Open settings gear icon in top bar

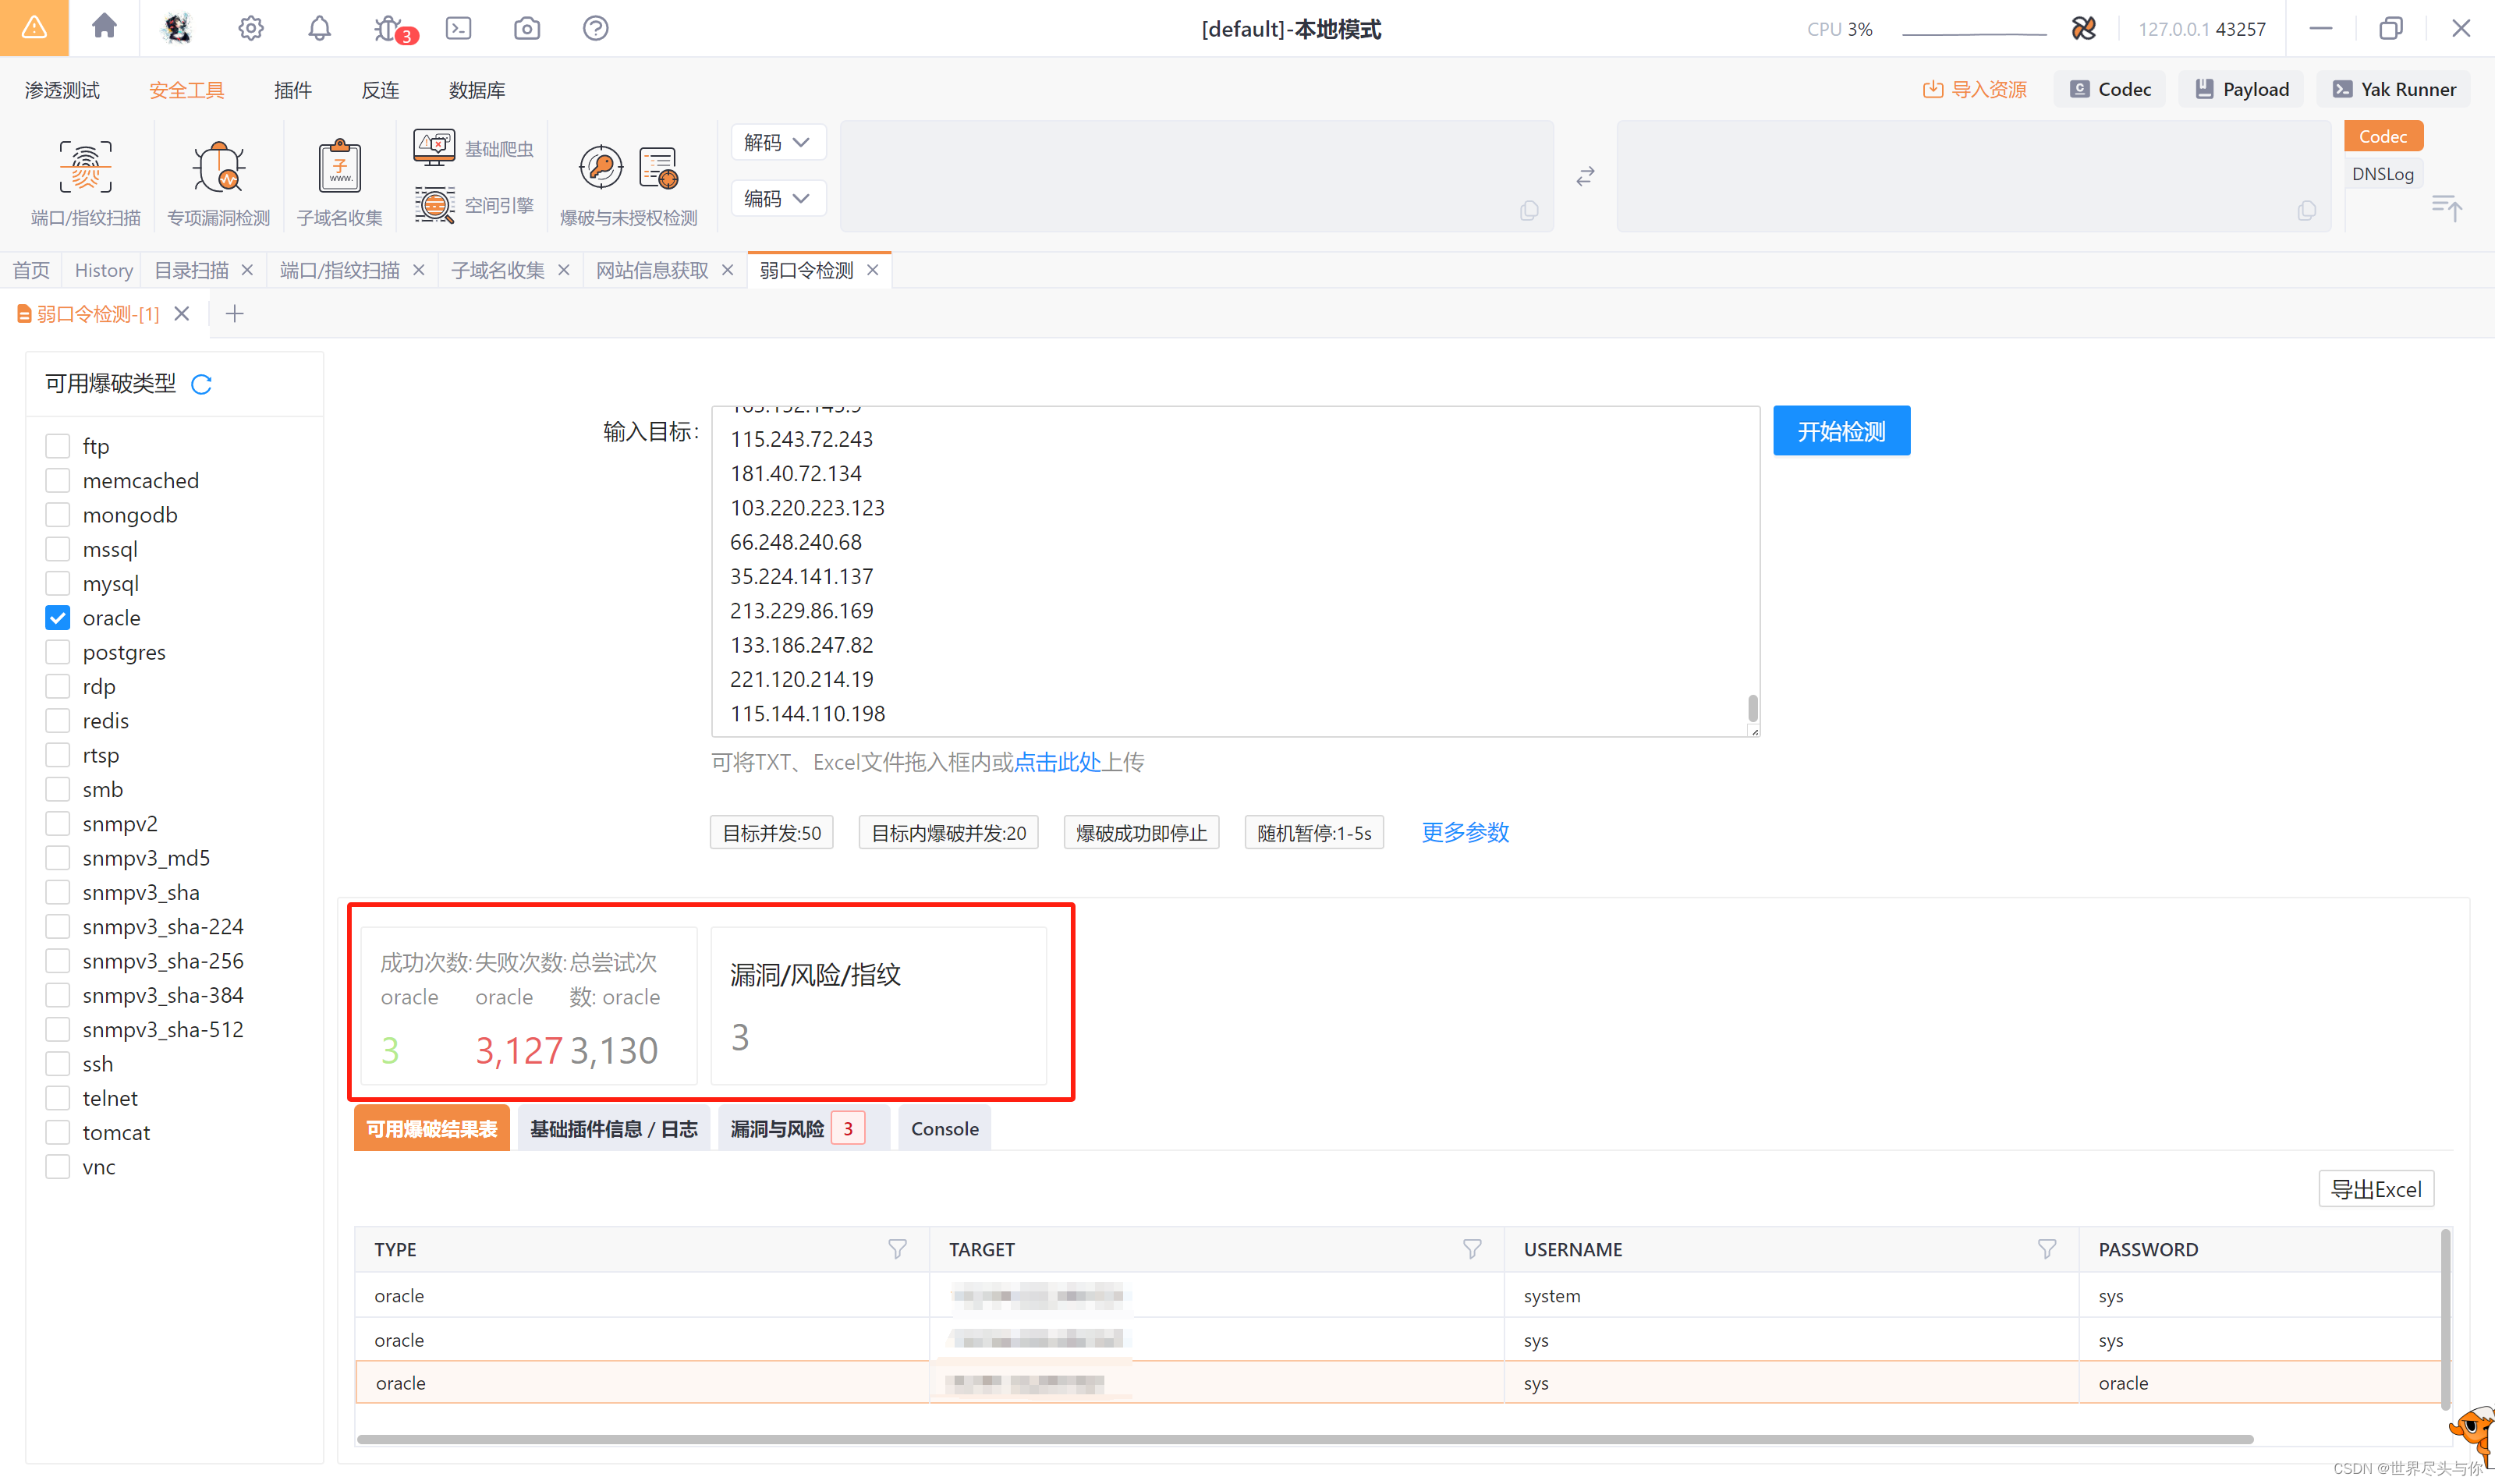250,28
